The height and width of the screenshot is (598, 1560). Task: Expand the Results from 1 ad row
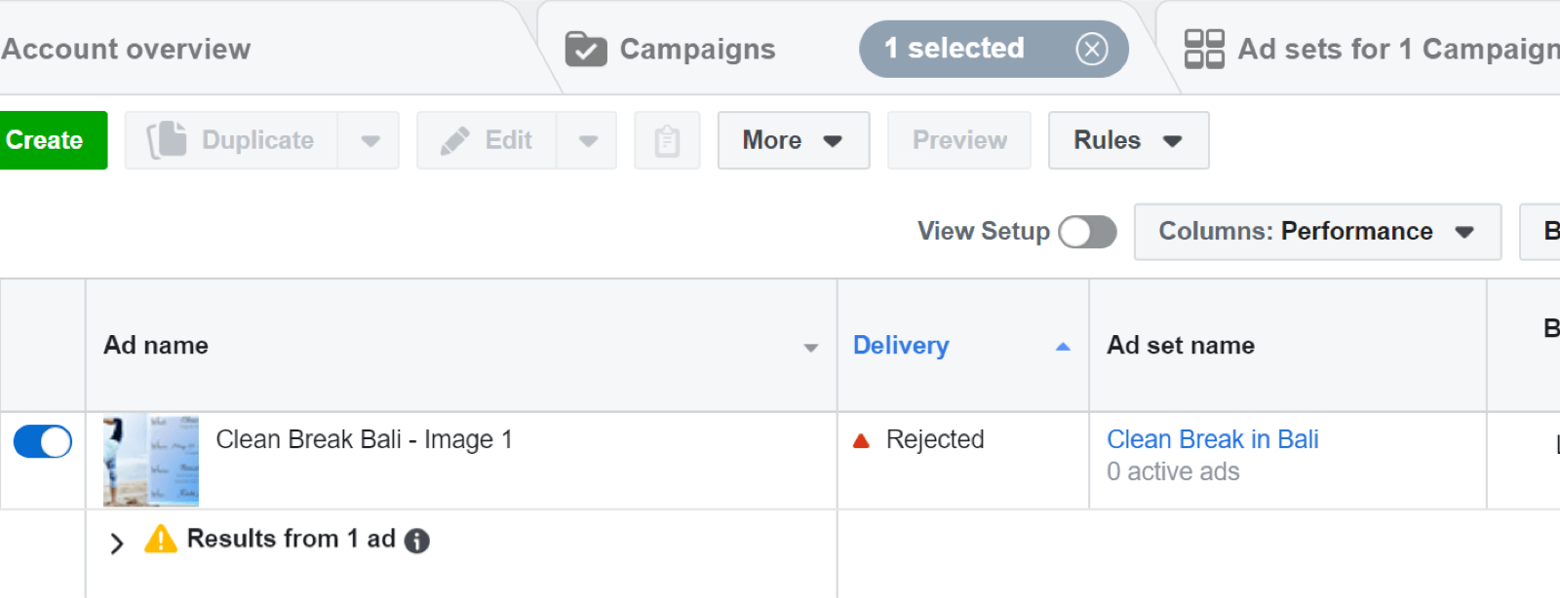click(117, 542)
